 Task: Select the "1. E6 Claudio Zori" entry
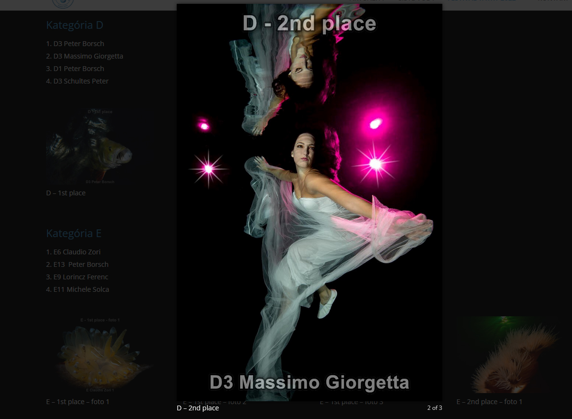(x=73, y=252)
